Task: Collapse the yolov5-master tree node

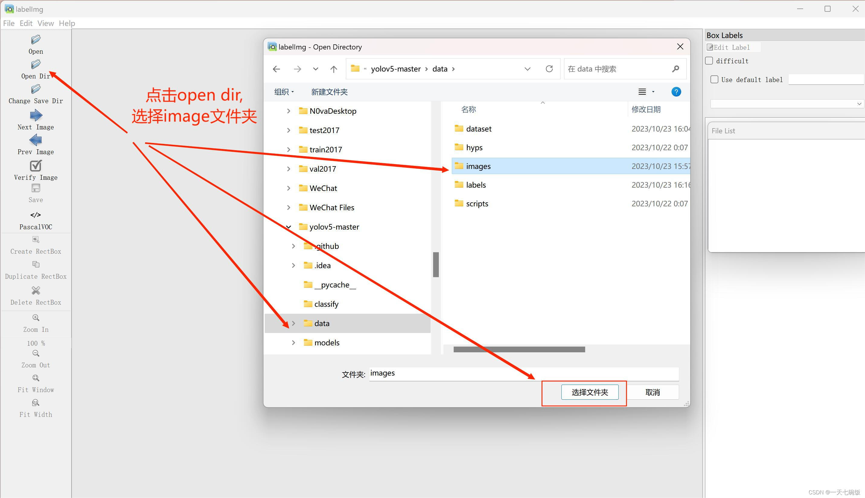Action: (289, 227)
